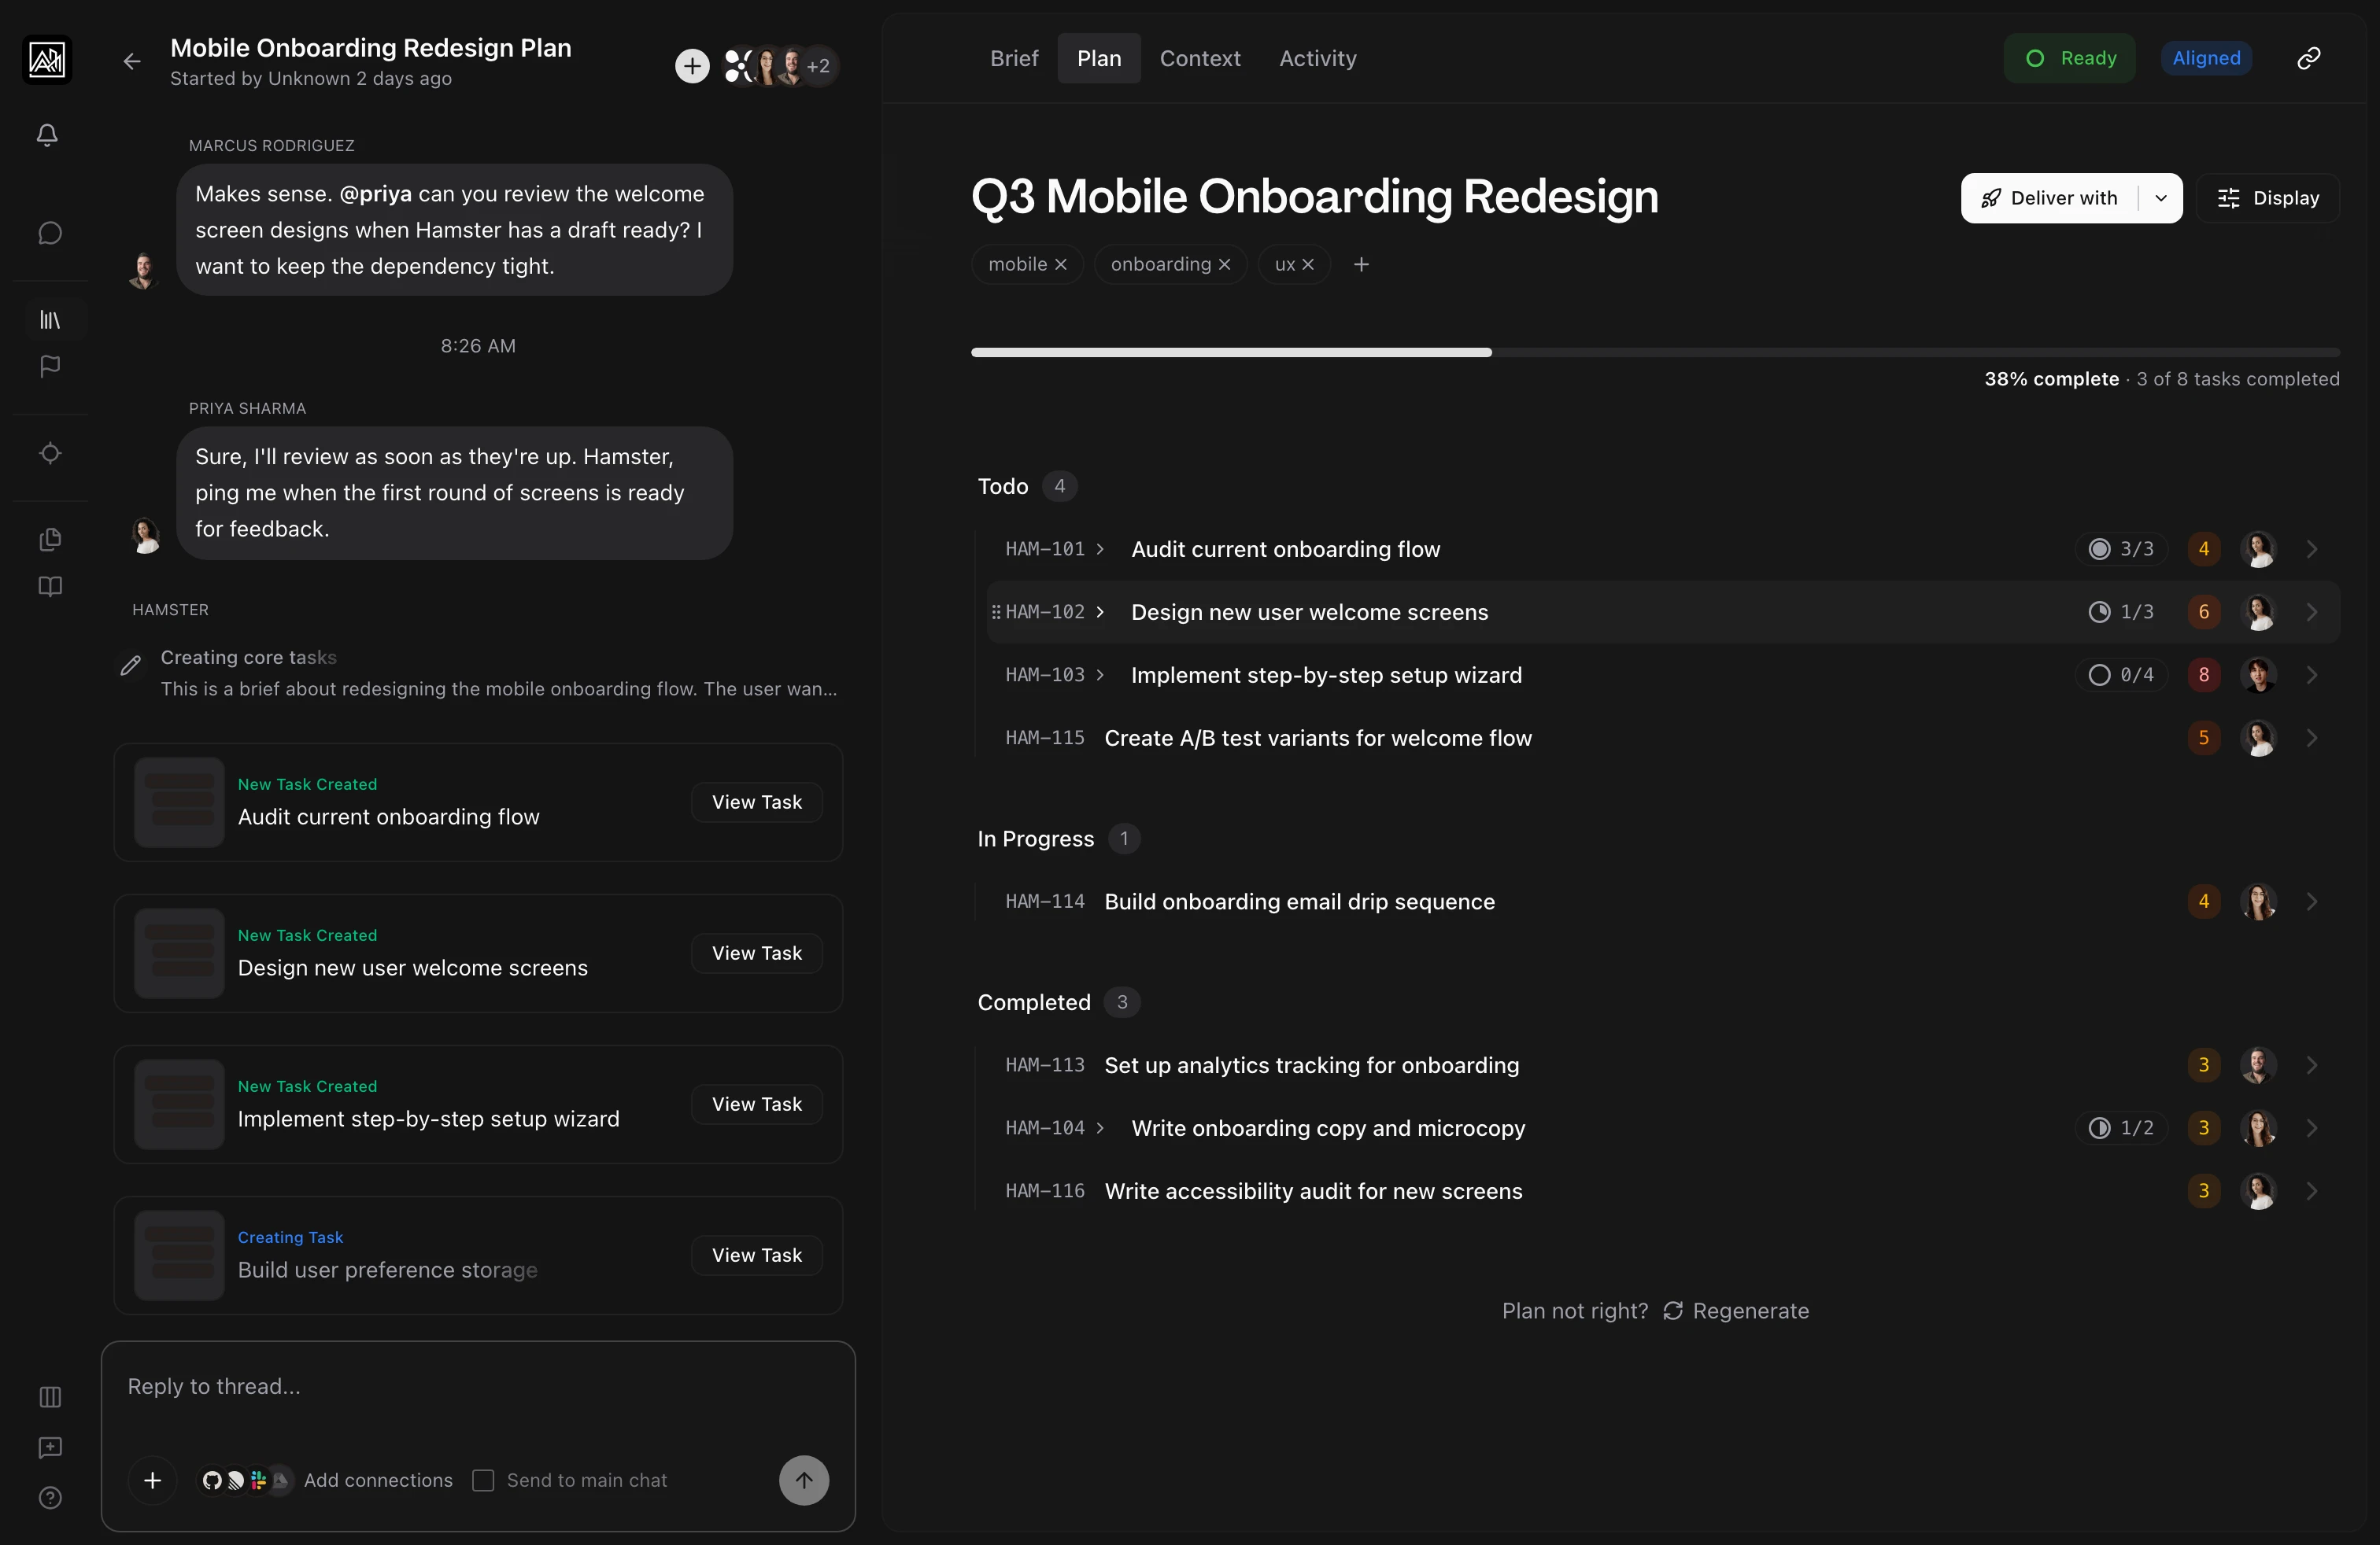Open help via the question mark icon

49,1499
